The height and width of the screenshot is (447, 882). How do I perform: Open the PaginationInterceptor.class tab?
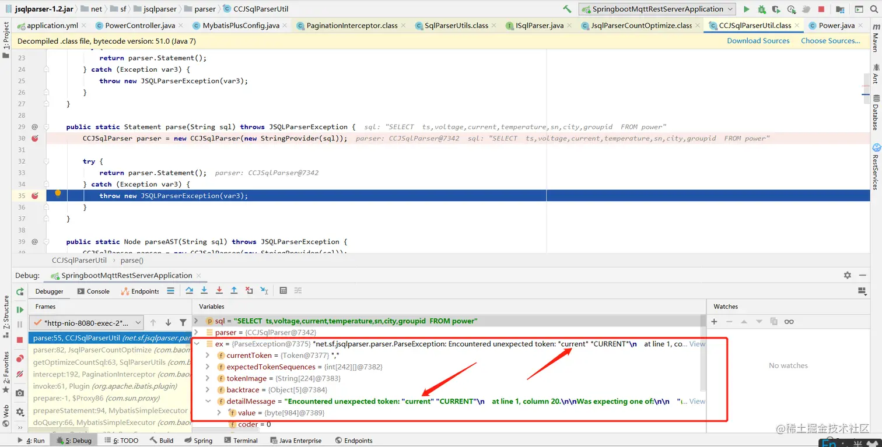(x=352, y=26)
